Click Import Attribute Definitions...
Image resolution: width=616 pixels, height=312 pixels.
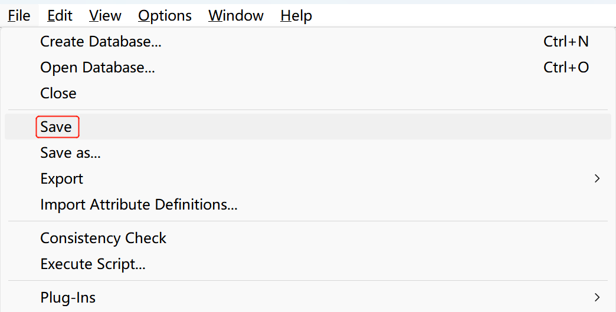[139, 205]
